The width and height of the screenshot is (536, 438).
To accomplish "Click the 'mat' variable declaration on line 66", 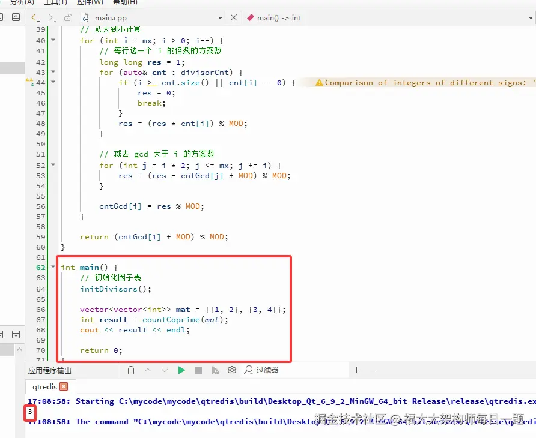I will tap(183, 310).
